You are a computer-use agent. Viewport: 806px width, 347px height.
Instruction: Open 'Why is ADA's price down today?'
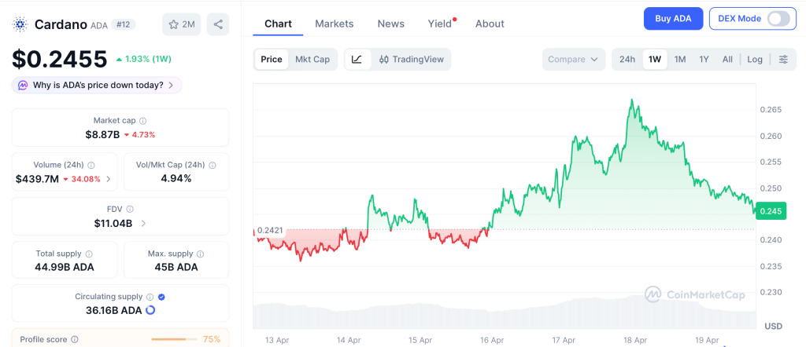tap(97, 85)
